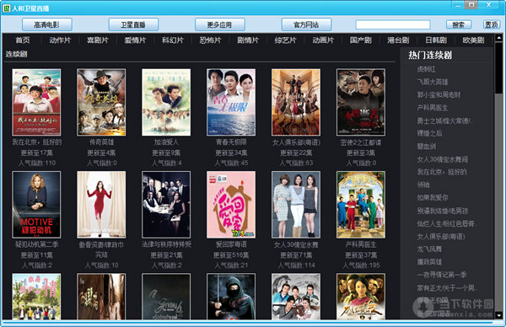Click the 人和卫星直播 title bar app icon

[x=6, y=8]
